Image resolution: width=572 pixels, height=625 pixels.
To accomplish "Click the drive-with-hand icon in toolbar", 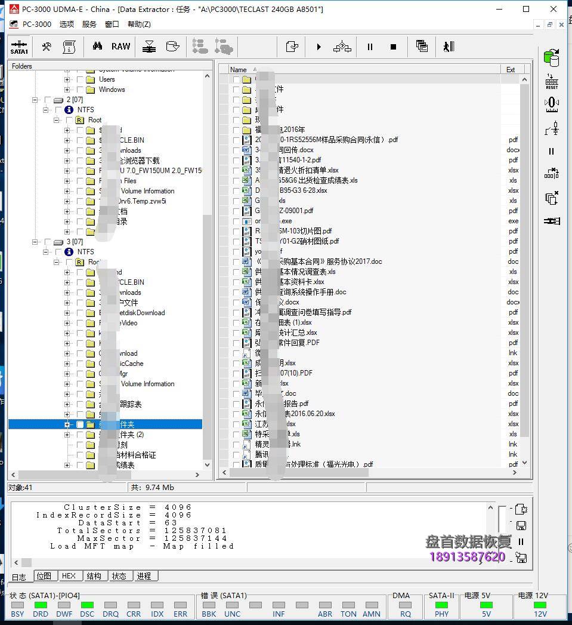I will (x=172, y=47).
